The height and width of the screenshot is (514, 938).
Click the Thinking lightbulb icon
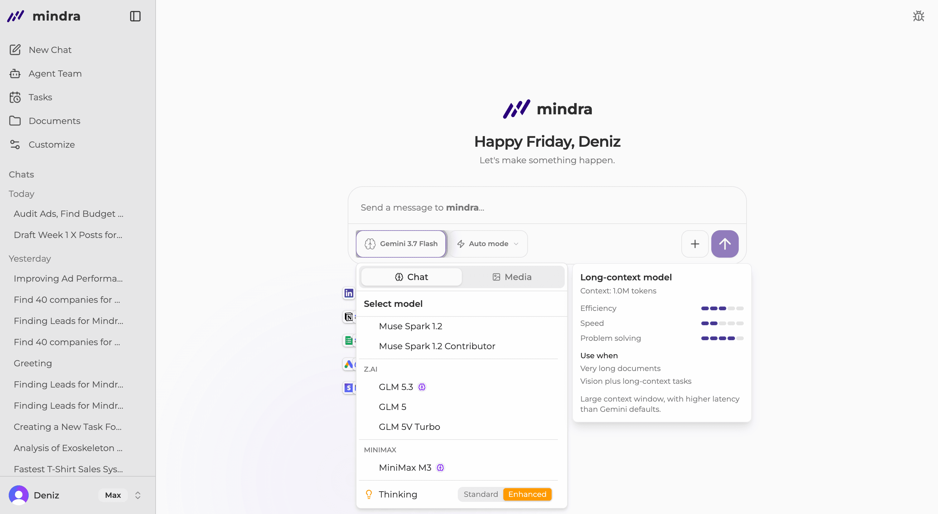point(369,494)
